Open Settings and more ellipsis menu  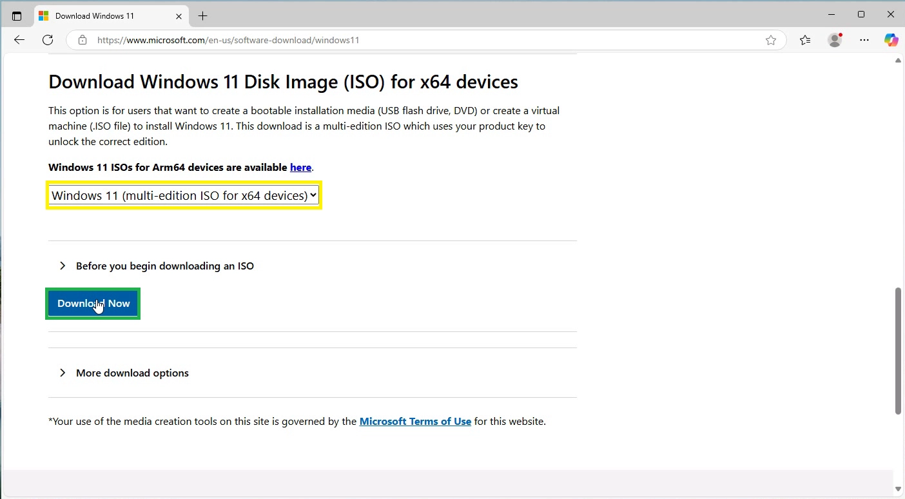[864, 40]
